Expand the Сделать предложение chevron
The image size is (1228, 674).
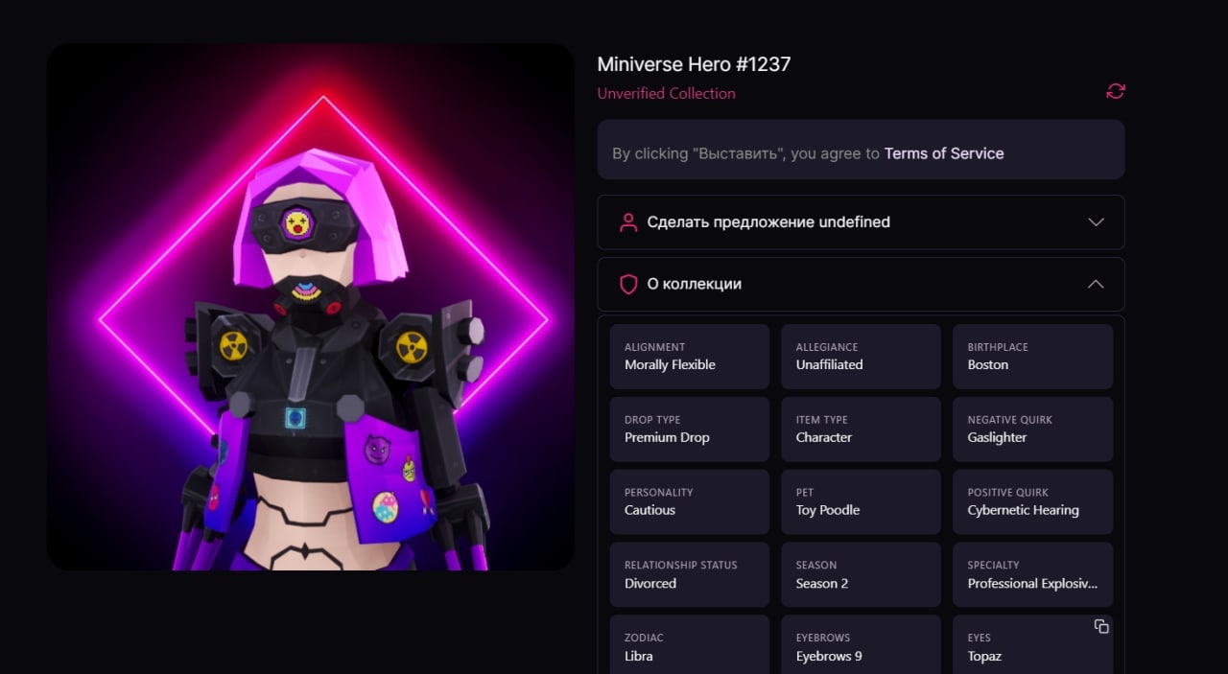click(x=1096, y=222)
